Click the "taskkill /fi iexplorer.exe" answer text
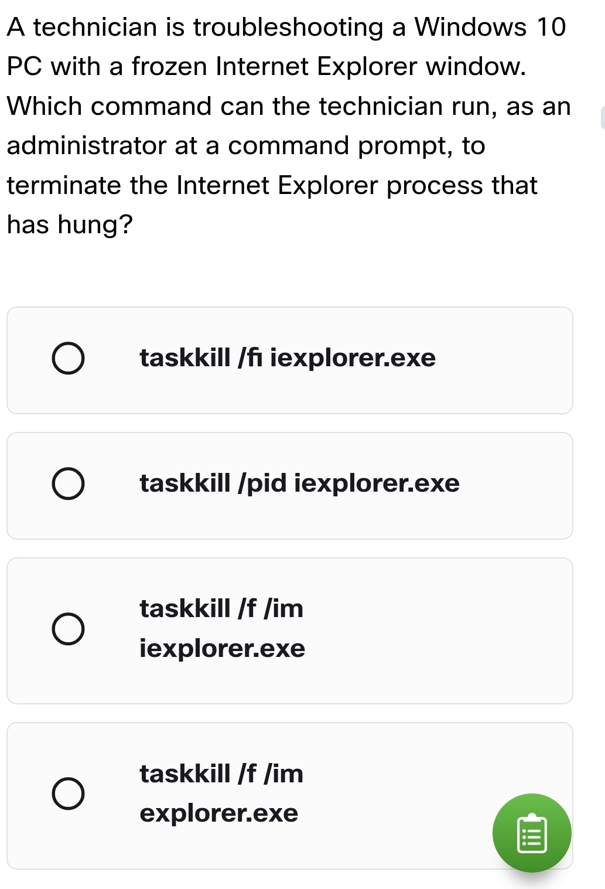Image resolution: width=605 pixels, height=889 pixels. click(288, 357)
